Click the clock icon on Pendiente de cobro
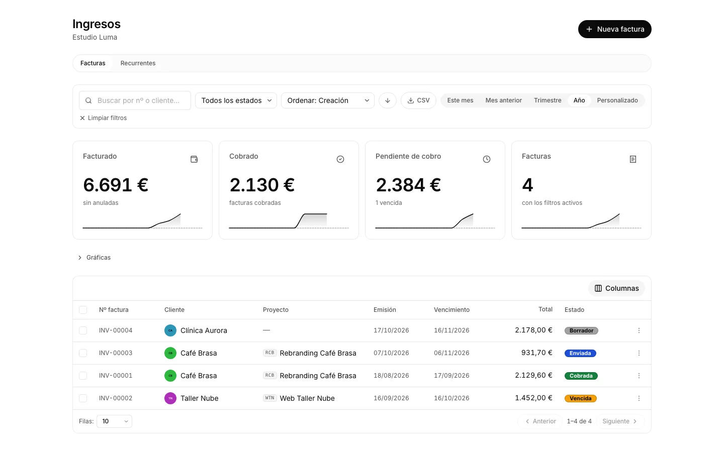This screenshot has height=452, width=724. click(487, 159)
